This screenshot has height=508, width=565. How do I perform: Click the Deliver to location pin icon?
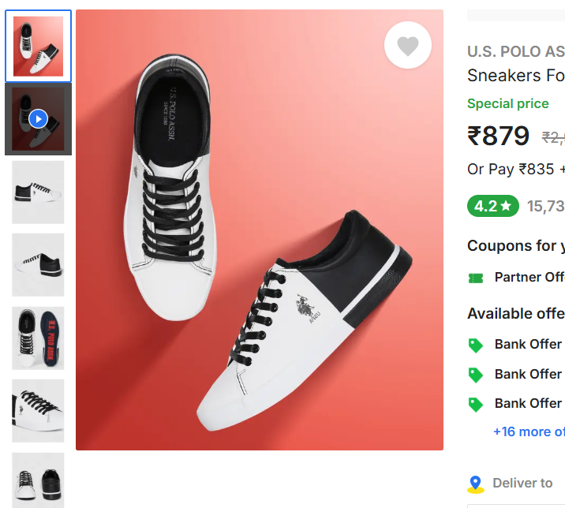pos(475,484)
